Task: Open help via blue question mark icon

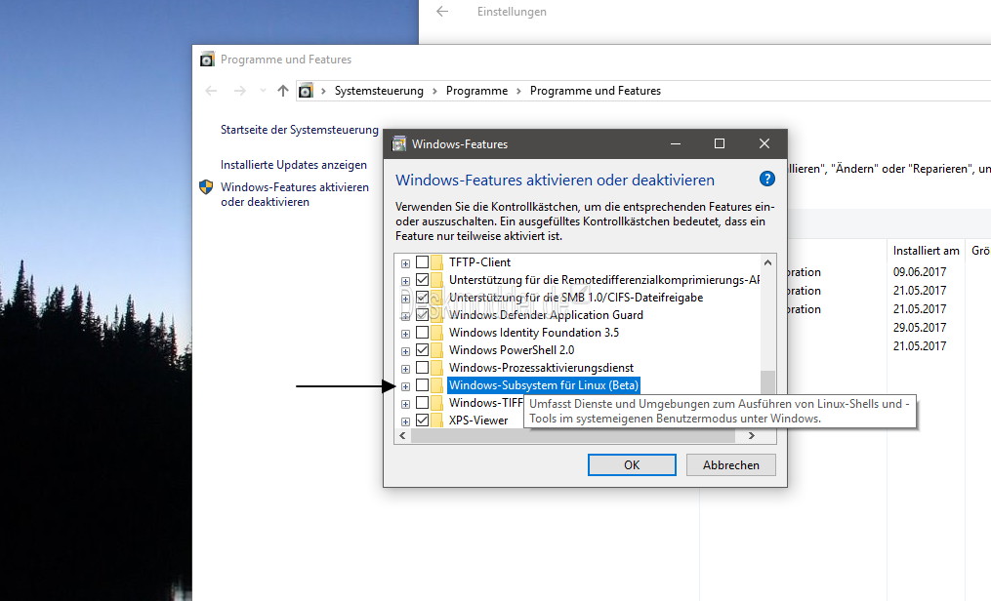Action: [766, 179]
